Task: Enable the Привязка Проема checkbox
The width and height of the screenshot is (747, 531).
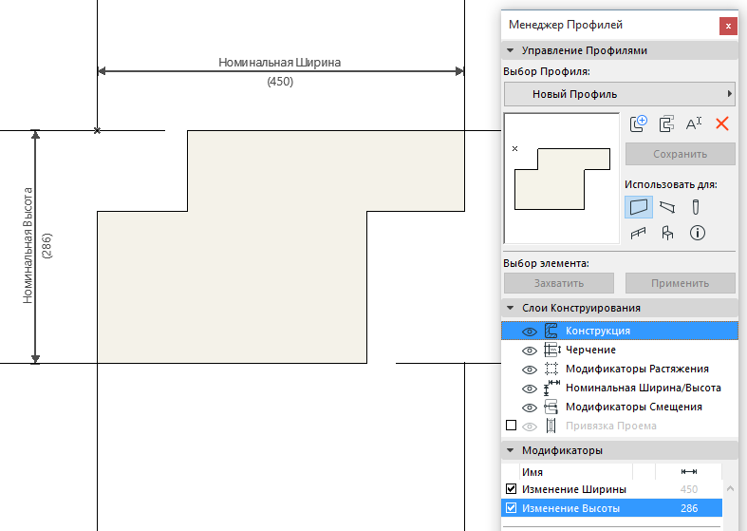Action: (x=511, y=426)
